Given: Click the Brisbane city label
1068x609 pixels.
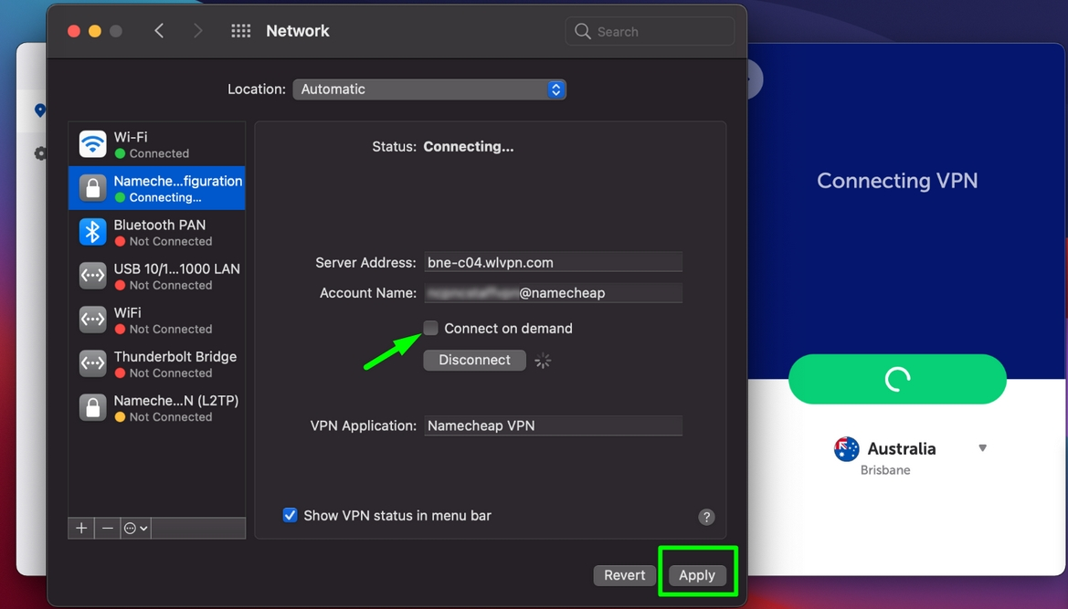Looking at the screenshot, I should (x=884, y=470).
